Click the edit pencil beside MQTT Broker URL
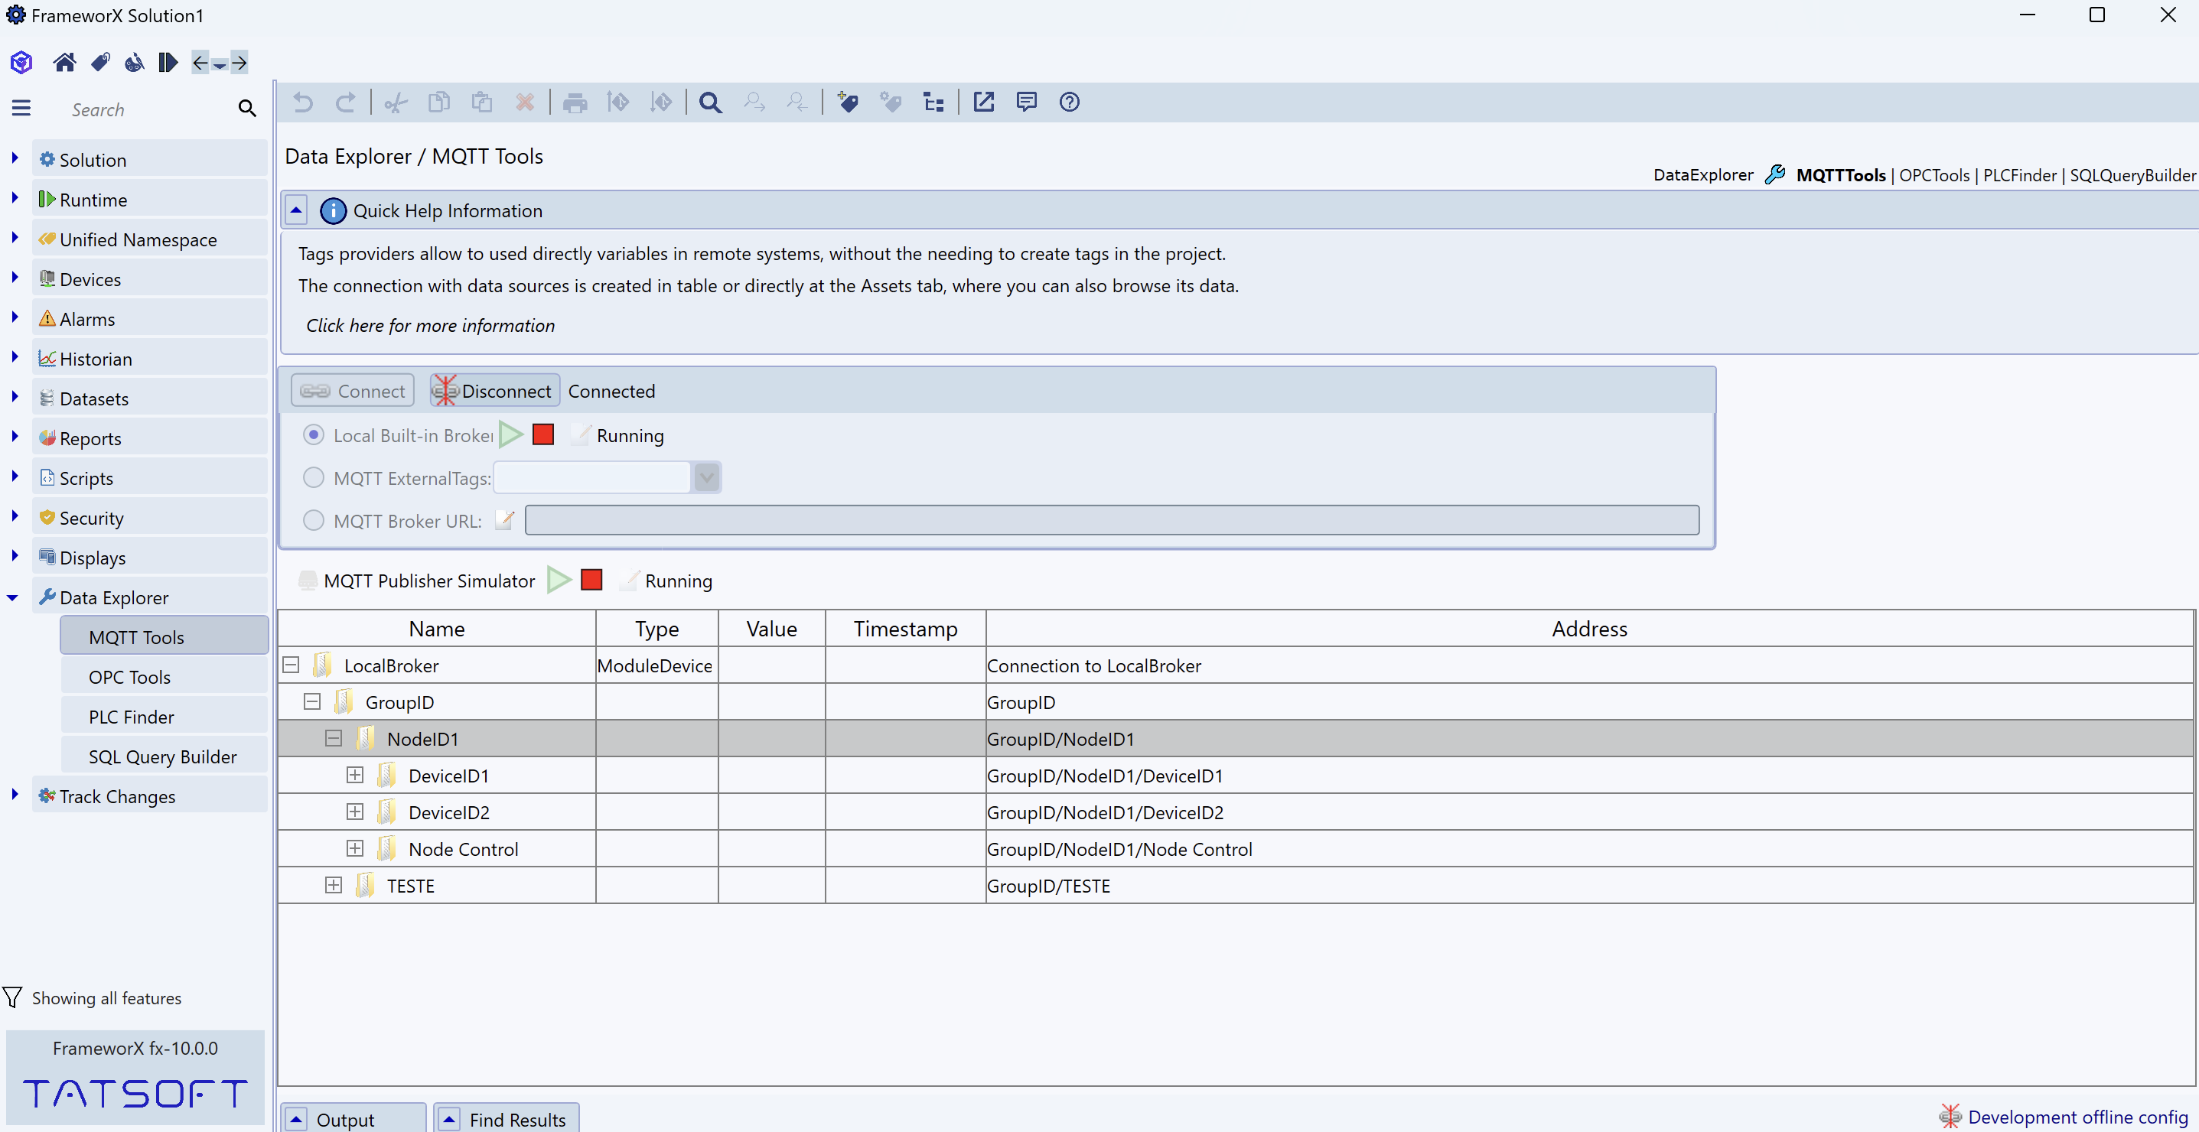Screen dimensions: 2199x1132 click(504, 519)
